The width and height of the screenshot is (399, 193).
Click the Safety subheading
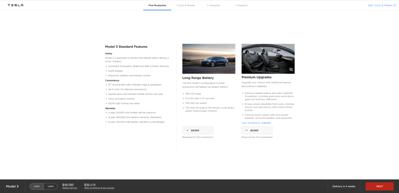click(x=109, y=54)
